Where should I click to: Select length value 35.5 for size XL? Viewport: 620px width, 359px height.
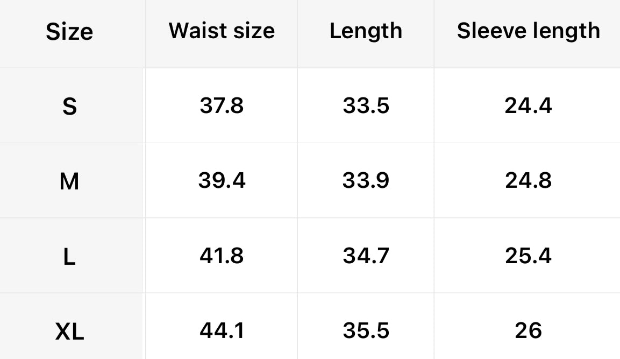pyautogui.click(x=366, y=330)
